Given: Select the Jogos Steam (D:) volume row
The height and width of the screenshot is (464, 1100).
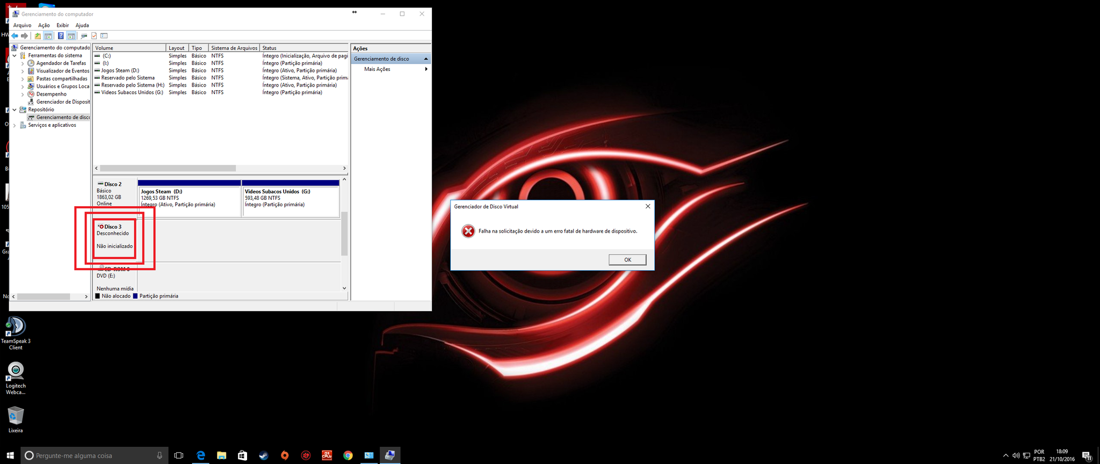Looking at the screenshot, I should pos(221,70).
